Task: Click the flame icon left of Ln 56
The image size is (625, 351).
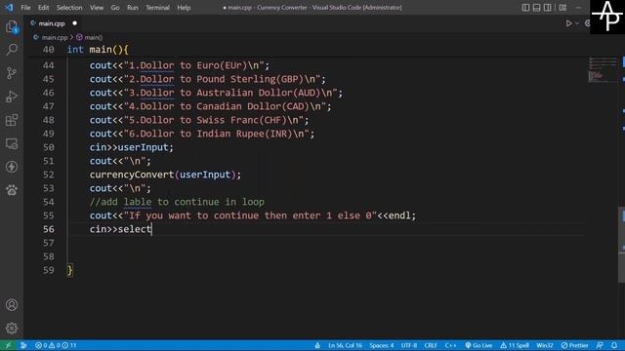Action: point(317,345)
